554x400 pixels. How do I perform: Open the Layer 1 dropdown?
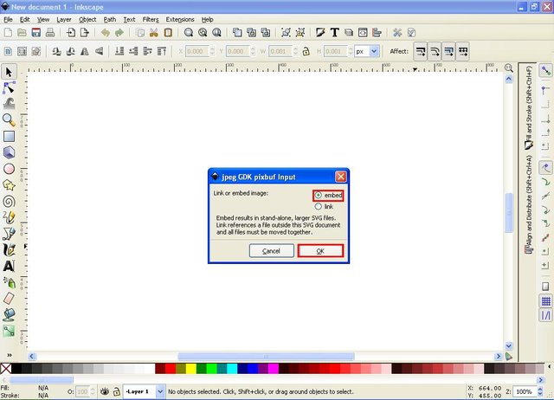pos(160,391)
